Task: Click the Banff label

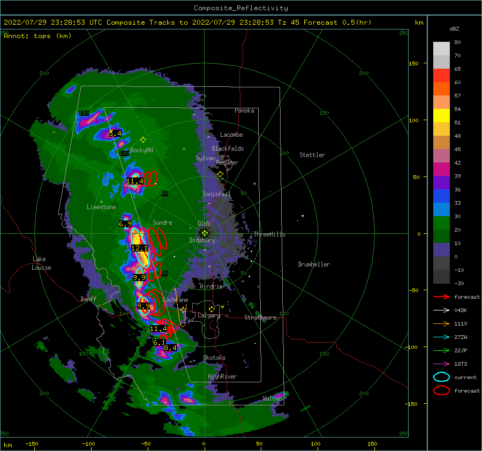Action: click(88, 299)
